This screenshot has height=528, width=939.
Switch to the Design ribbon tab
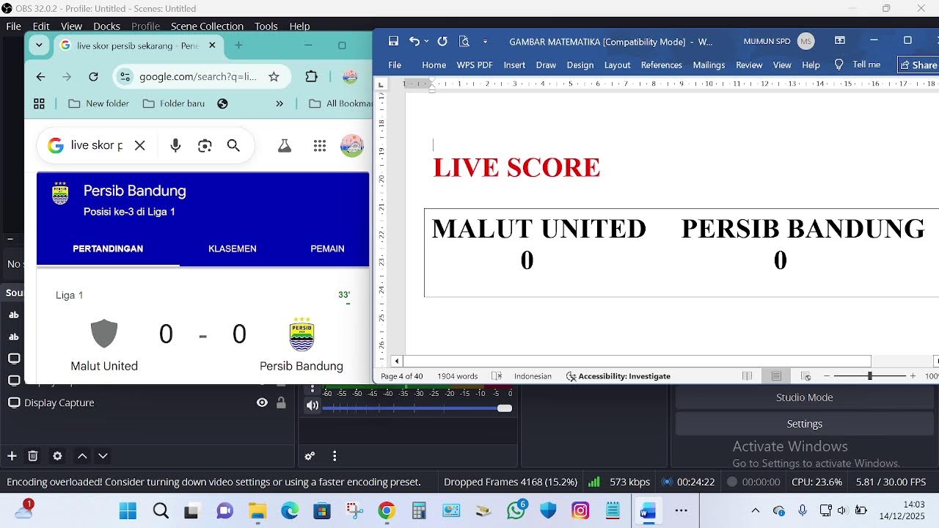tap(580, 65)
